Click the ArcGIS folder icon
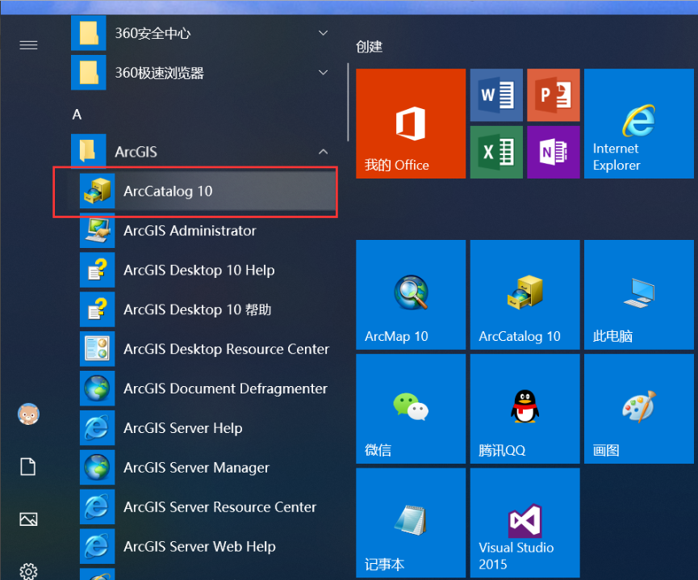This screenshot has height=580, width=698. click(89, 151)
